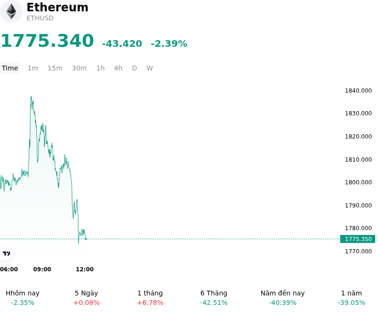Select the 1h chart interval
The image size is (378, 312).
(x=100, y=68)
